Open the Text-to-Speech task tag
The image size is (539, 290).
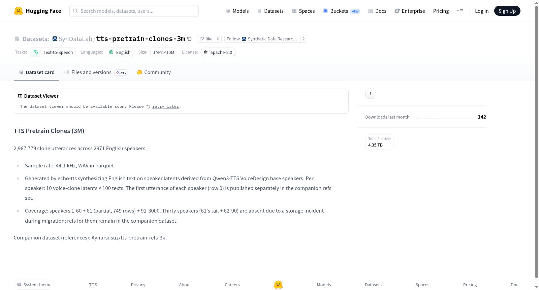pos(53,52)
